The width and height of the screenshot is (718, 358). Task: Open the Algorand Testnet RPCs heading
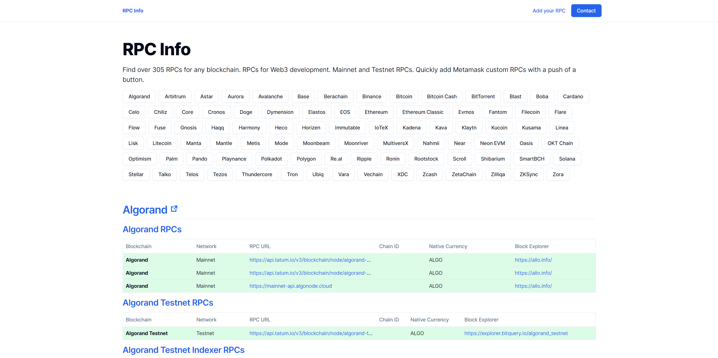168,303
